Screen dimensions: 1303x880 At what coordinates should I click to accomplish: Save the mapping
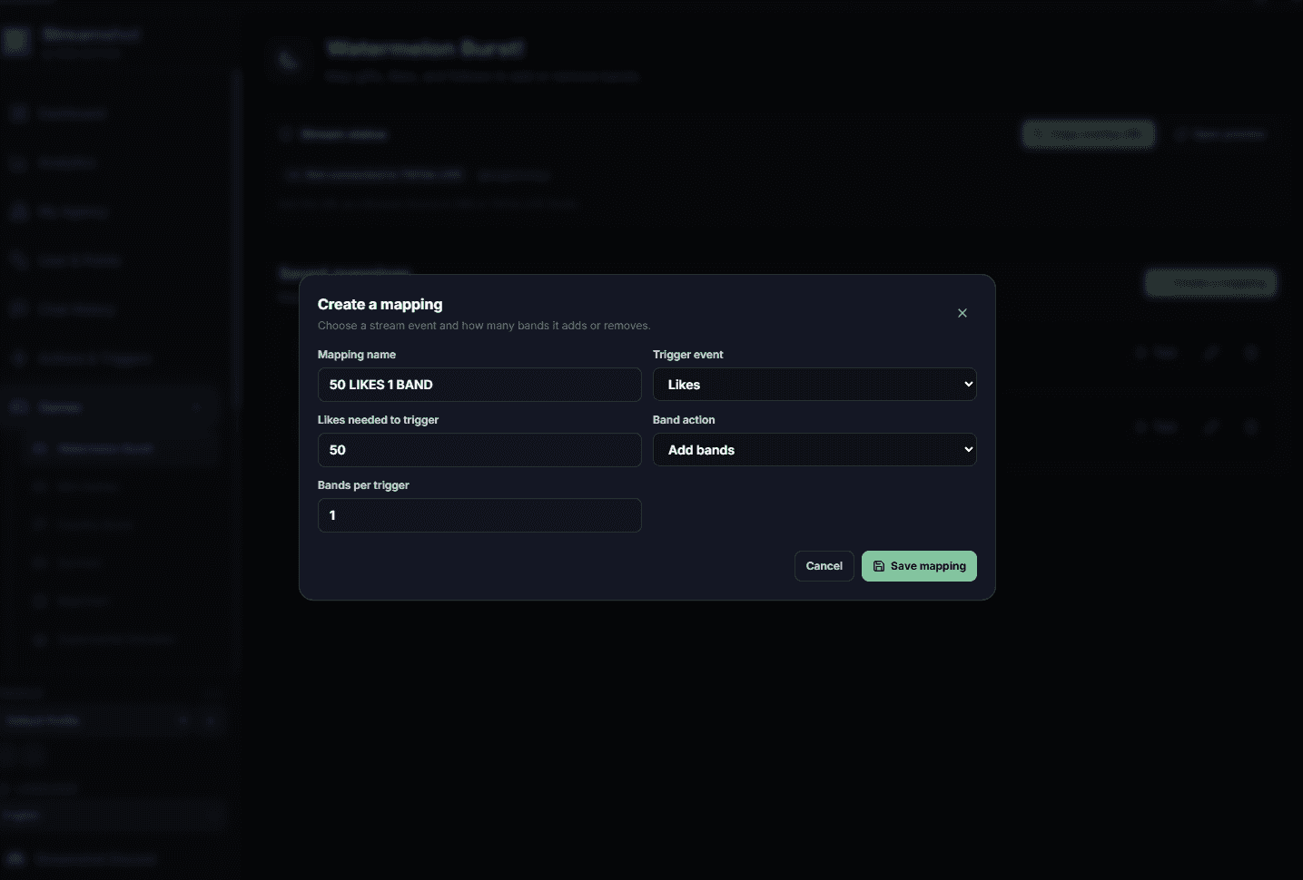919,566
